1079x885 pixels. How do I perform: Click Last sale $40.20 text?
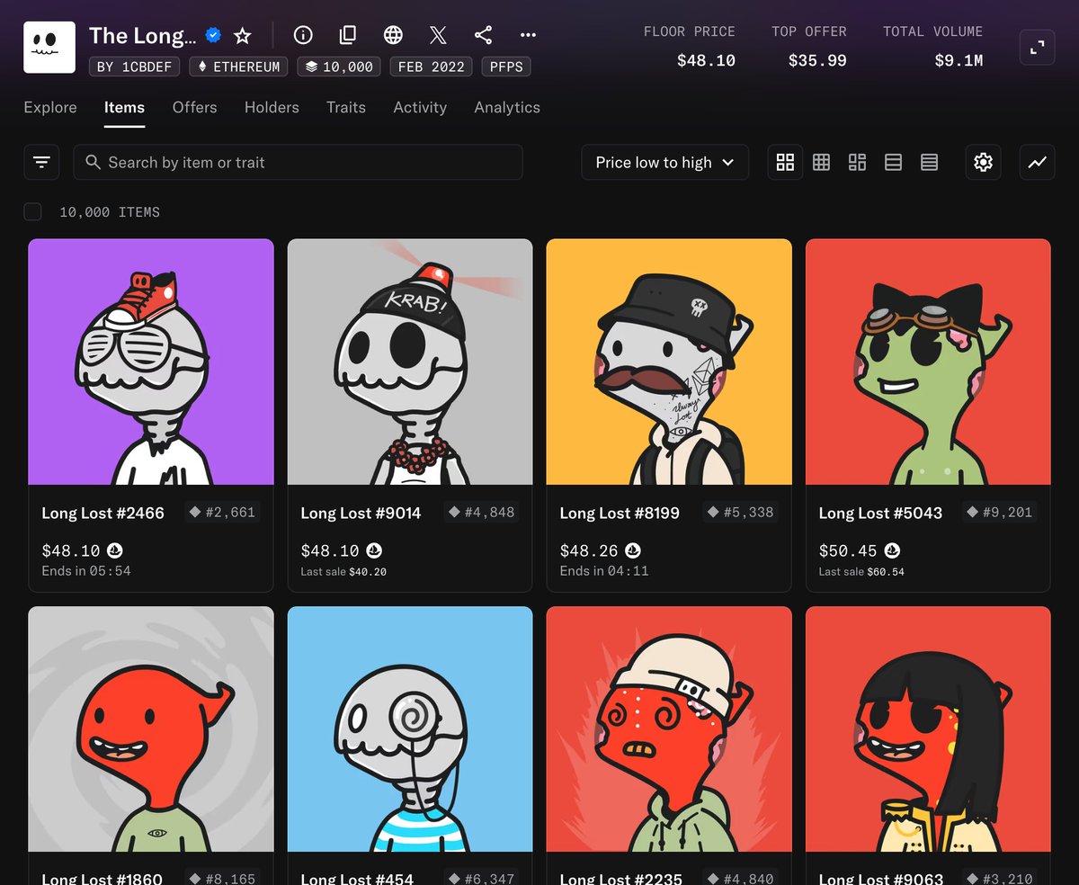[343, 572]
